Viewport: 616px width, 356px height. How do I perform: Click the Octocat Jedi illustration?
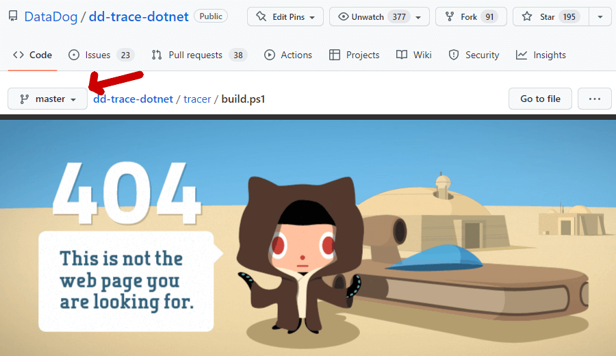(x=299, y=255)
